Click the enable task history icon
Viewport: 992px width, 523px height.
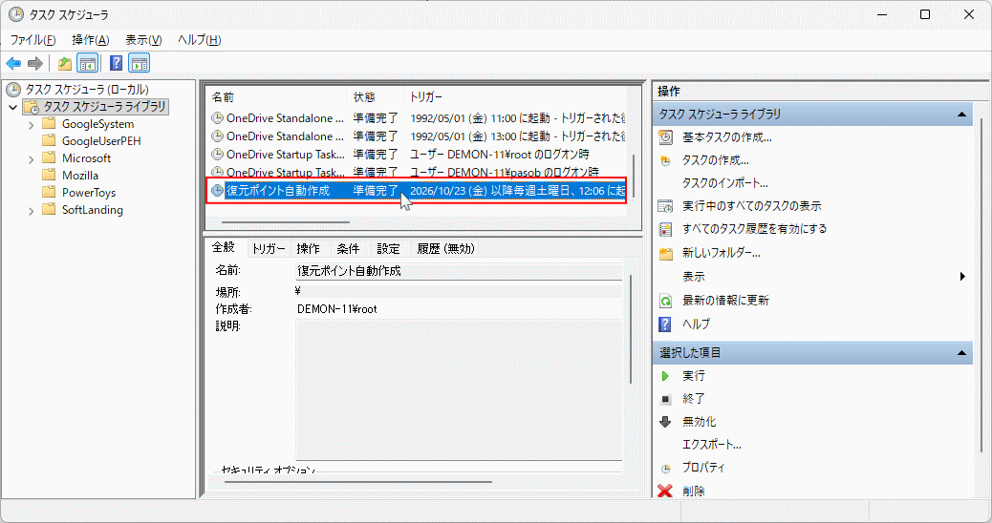[665, 229]
